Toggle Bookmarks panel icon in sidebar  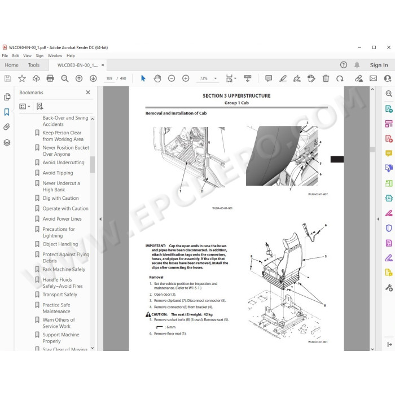(x=7, y=112)
